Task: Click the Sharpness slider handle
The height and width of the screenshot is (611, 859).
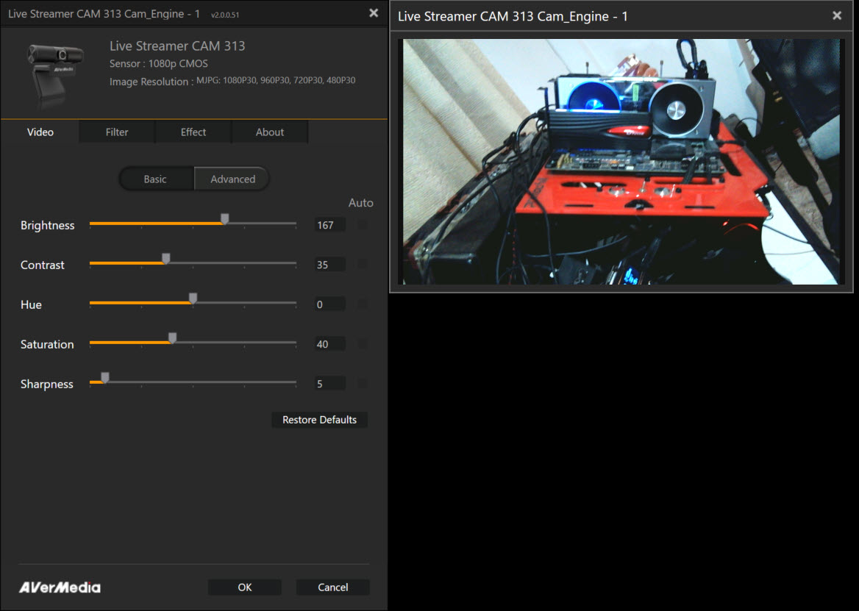Action: tap(105, 378)
